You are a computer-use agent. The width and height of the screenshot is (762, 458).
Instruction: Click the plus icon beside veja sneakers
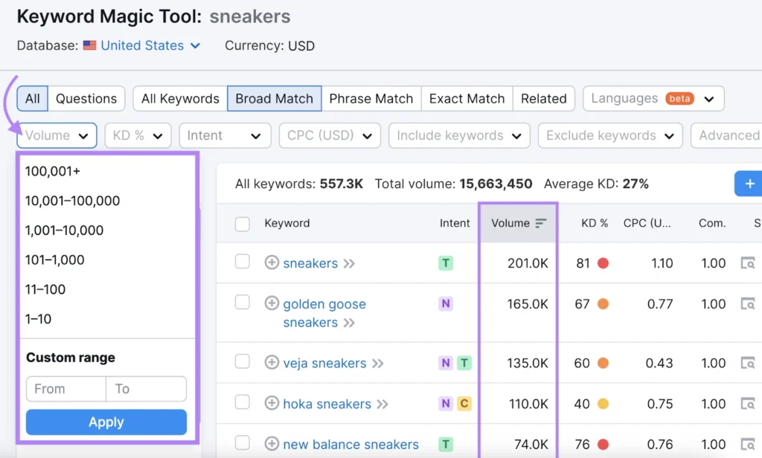272,362
